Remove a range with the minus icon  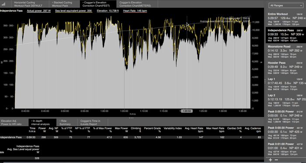click(x=276, y=160)
